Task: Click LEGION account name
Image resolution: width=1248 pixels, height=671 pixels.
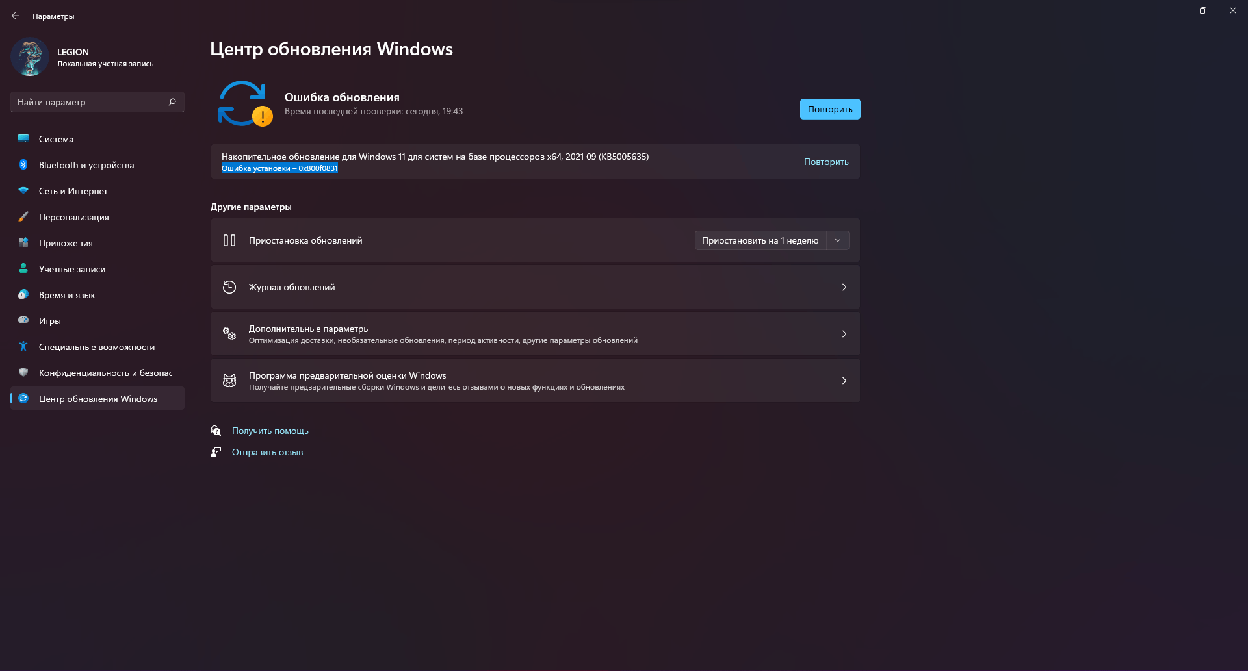Action: pyautogui.click(x=73, y=52)
